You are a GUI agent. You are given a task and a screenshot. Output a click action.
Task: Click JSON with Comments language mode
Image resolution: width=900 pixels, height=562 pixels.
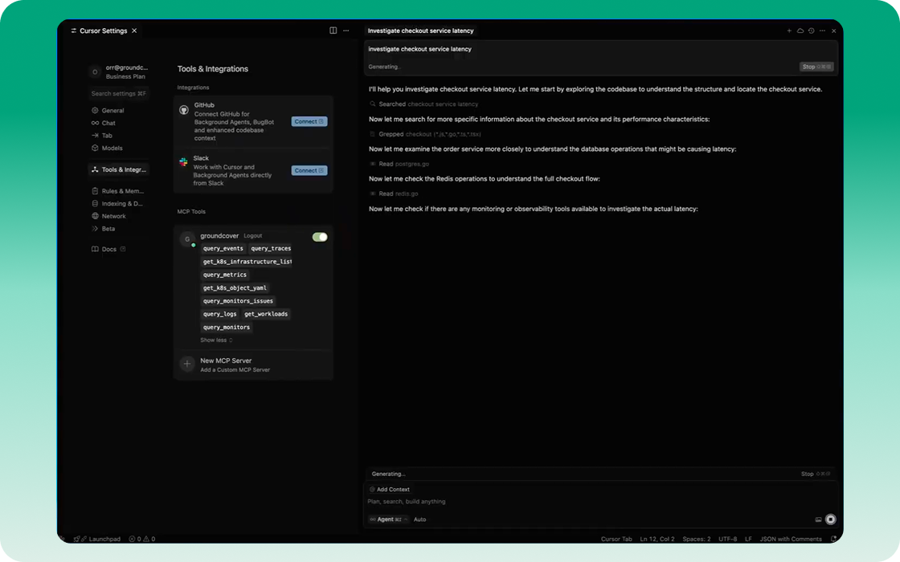pyautogui.click(x=791, y=539)
